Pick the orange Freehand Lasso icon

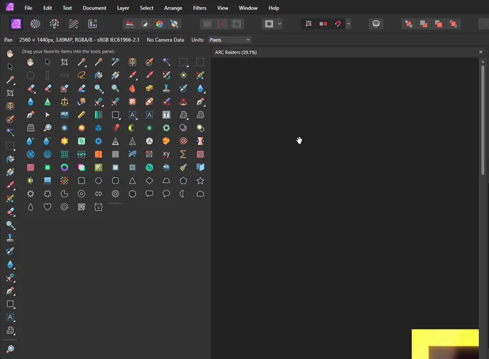81,75
